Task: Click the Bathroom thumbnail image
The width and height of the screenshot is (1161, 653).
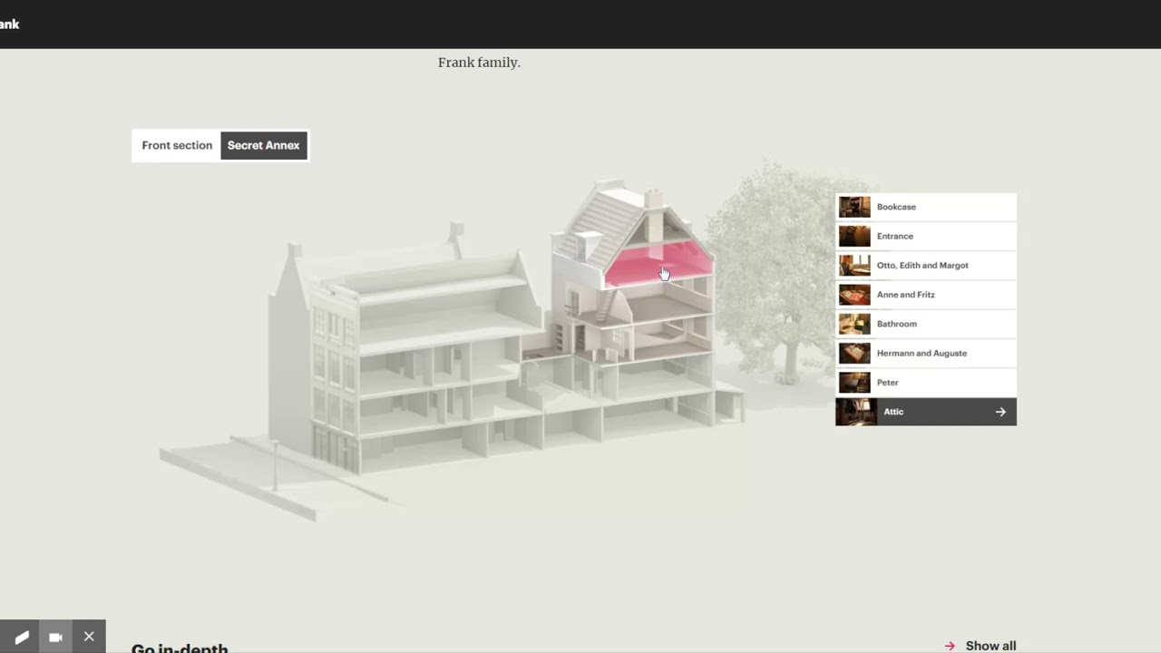Action: (854, 324)
